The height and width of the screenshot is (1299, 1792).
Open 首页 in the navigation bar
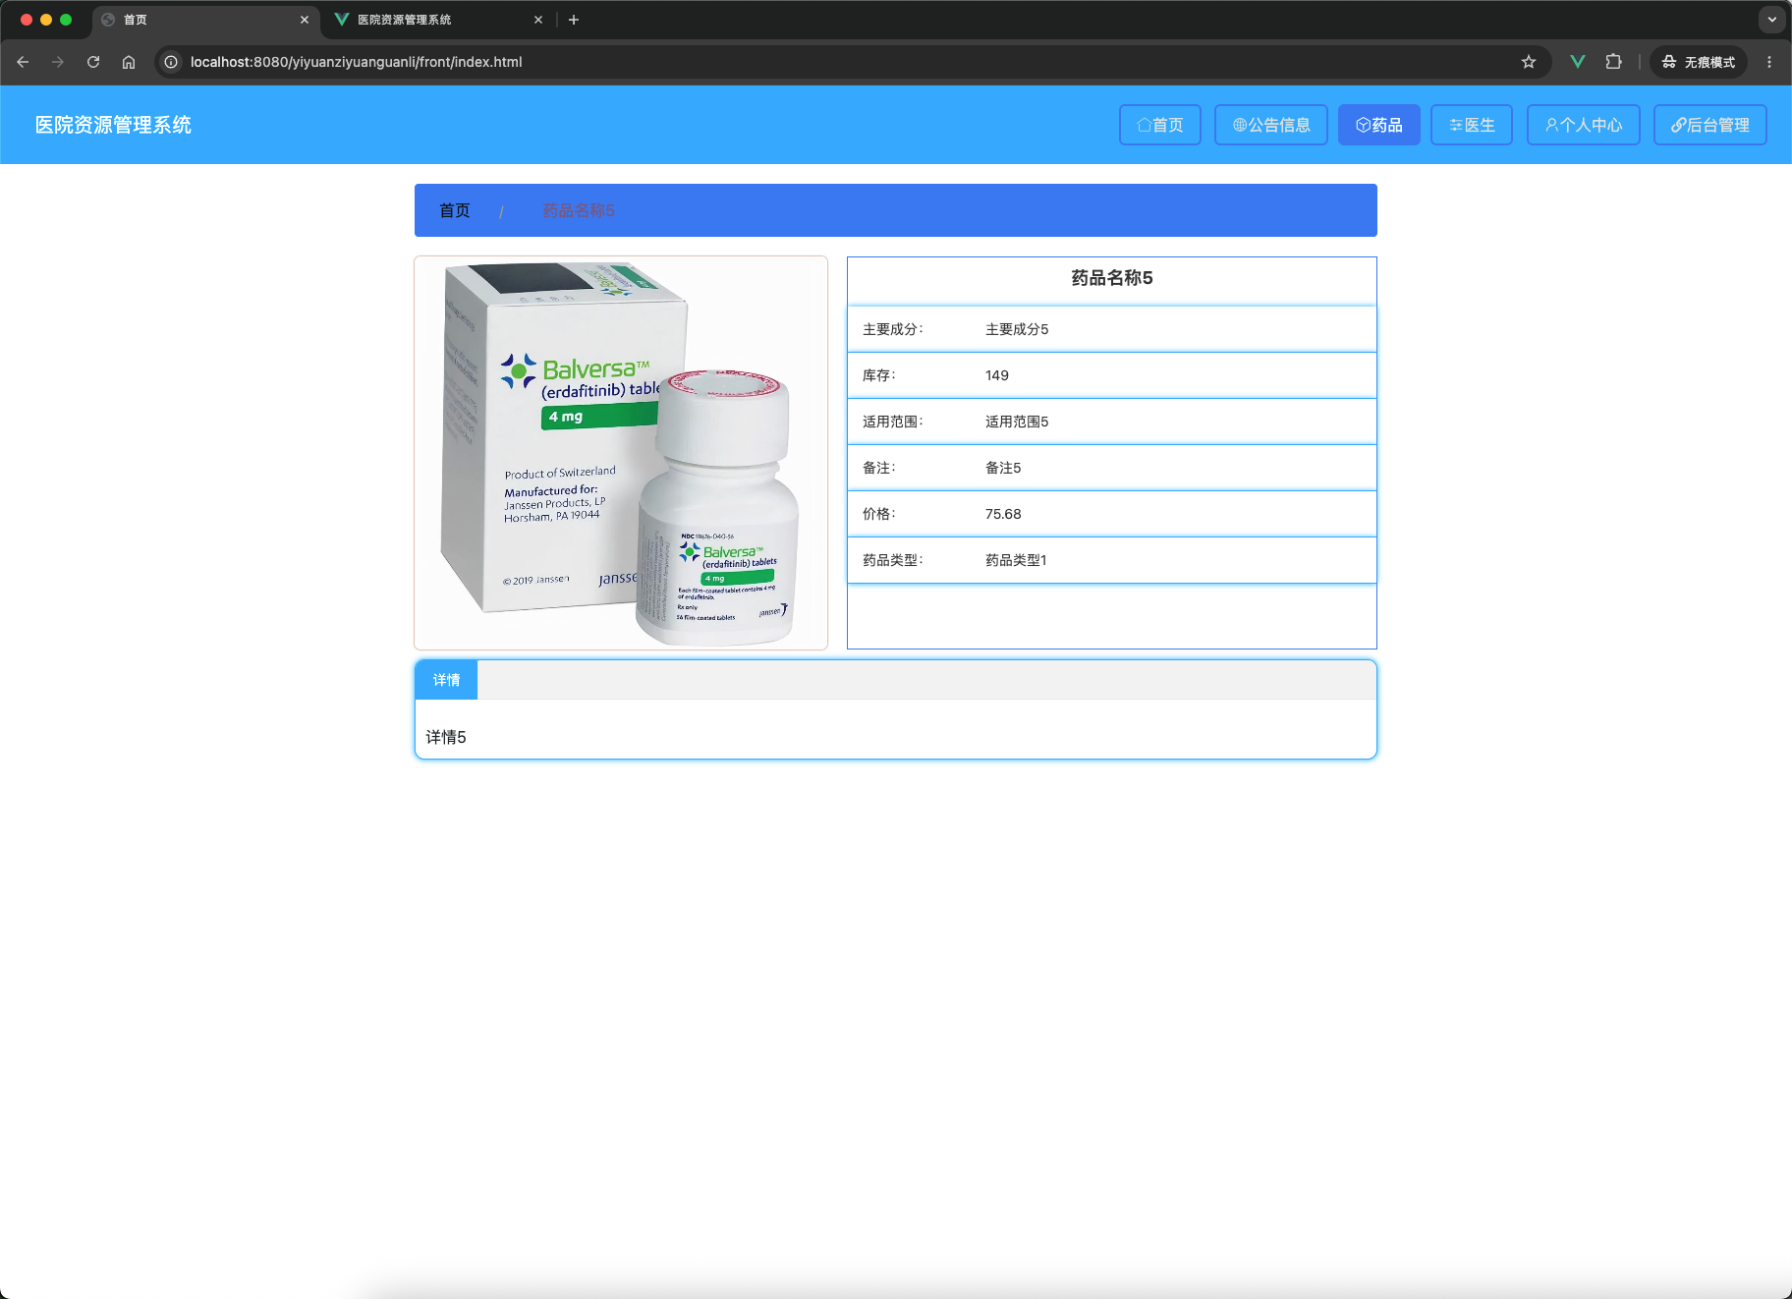(1160, 125)
